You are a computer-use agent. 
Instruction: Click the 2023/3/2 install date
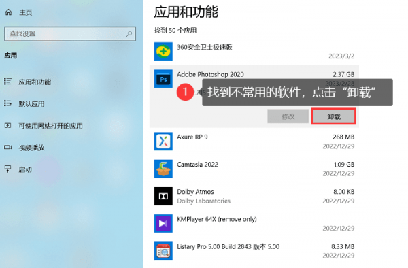pos(341,56)
